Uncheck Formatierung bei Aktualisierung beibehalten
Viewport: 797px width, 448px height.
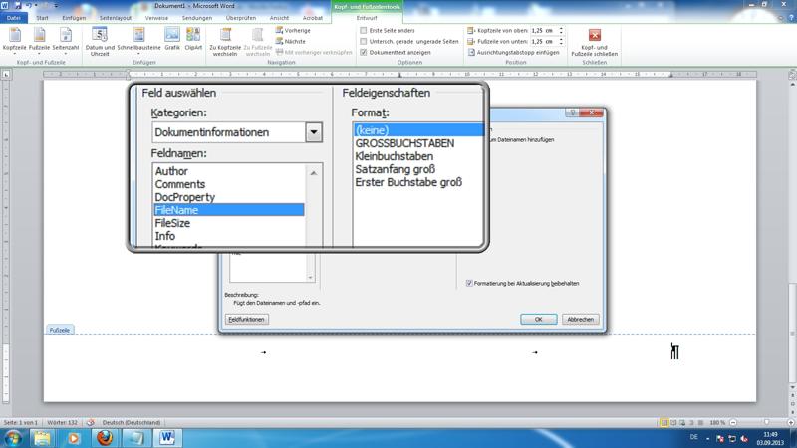click(469, 284)
